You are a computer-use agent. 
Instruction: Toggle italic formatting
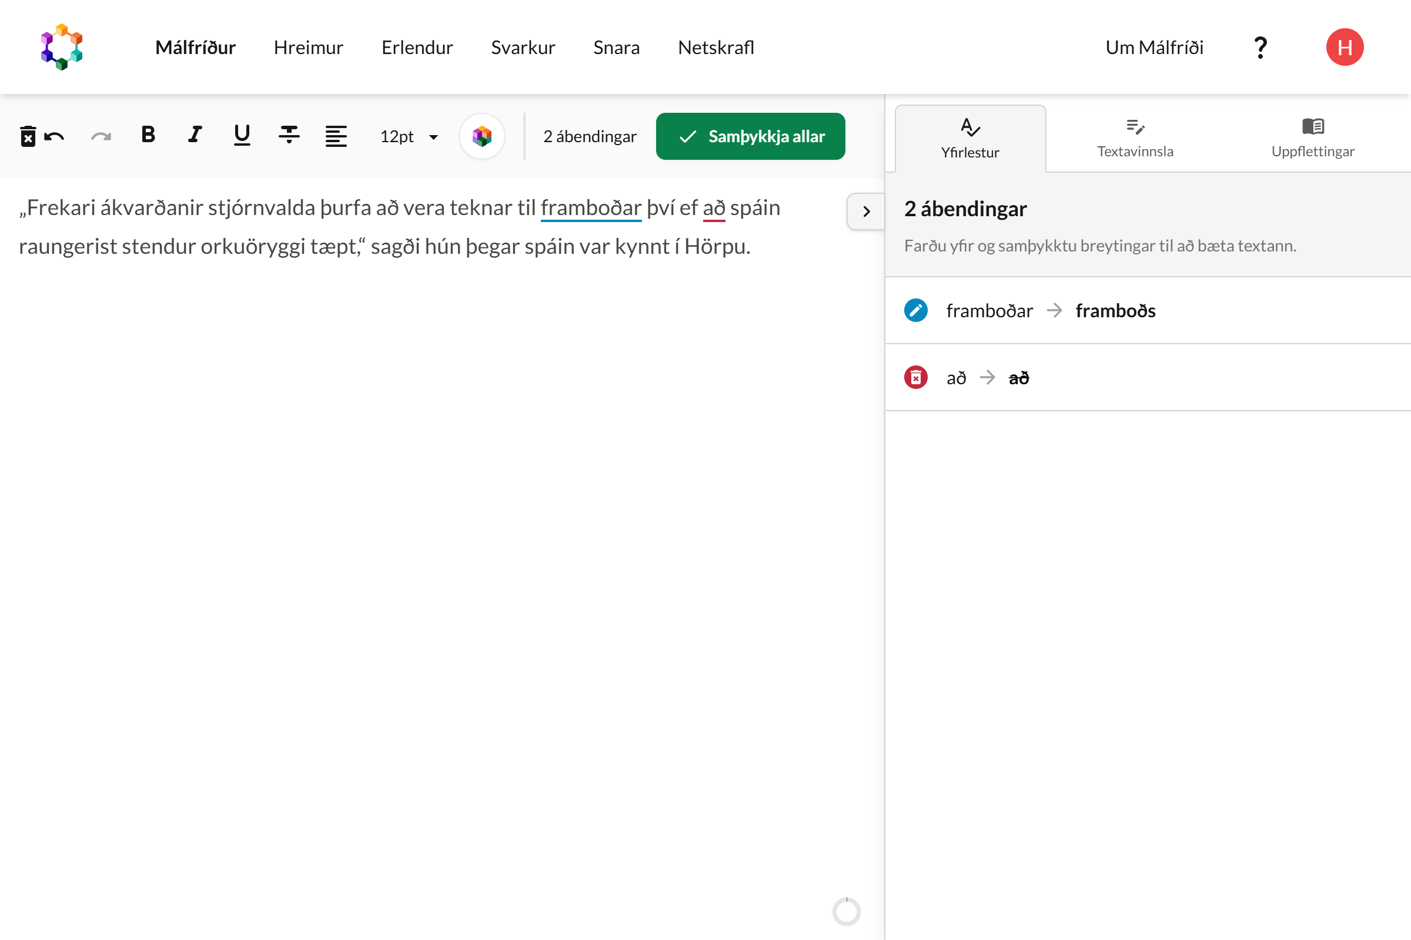coord(195,136)
